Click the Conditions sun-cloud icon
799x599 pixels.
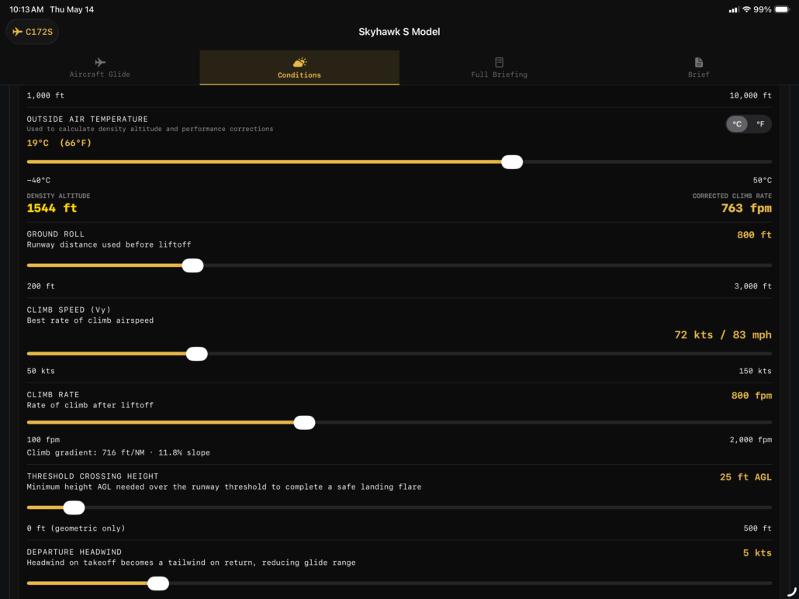click(299, 62)
